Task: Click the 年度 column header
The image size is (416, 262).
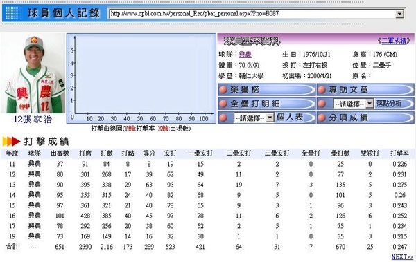Action: 12,153
